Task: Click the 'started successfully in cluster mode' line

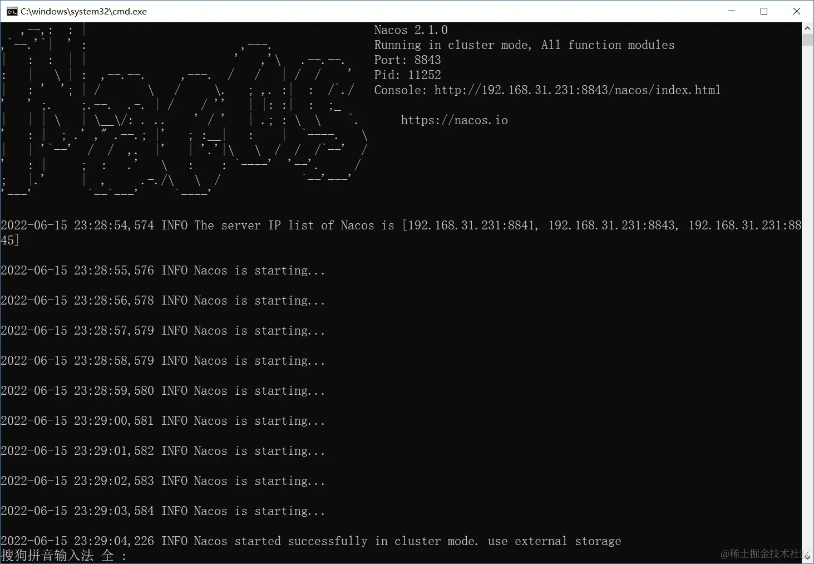Action: [311, 541]
